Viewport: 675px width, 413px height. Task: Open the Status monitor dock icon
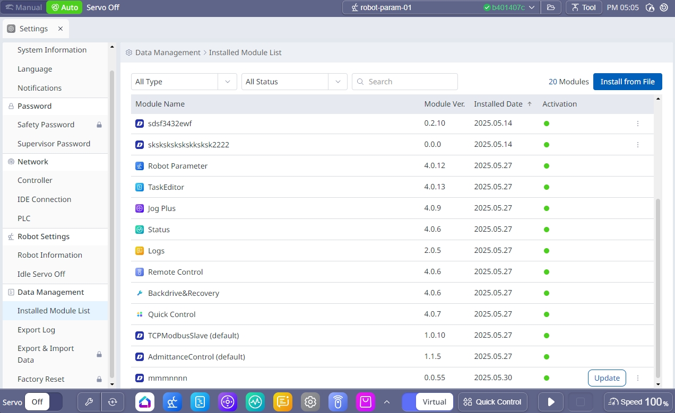pyautogui.click(x=255, y=402)
